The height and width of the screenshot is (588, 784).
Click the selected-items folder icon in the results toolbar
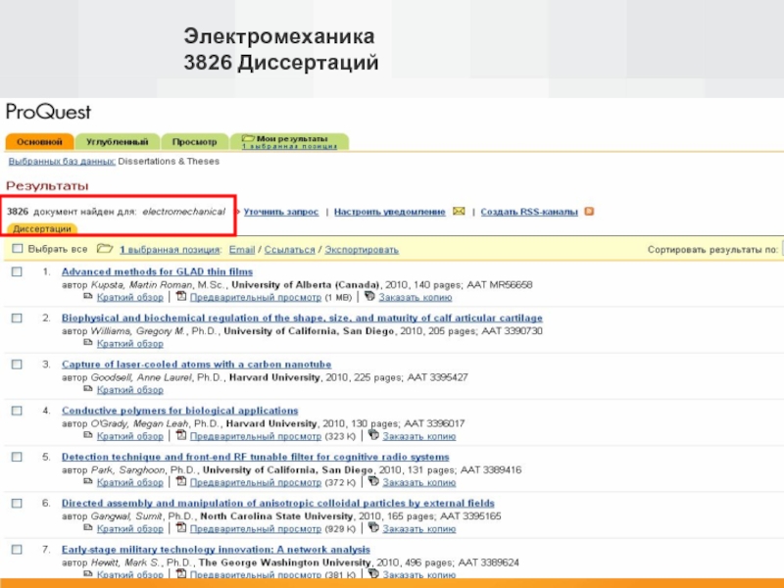pyautogui.click(x=104, y=250)
